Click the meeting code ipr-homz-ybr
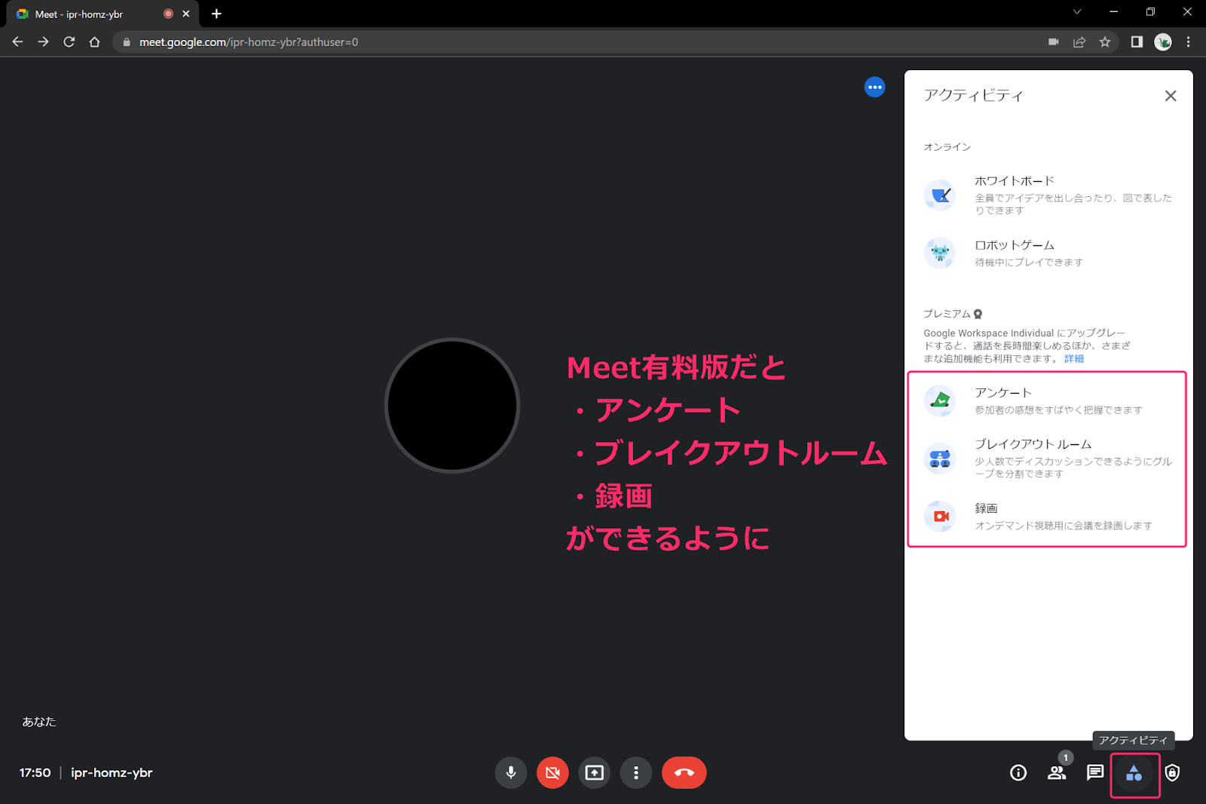1206x804 pixels. [x=112, y=772]
